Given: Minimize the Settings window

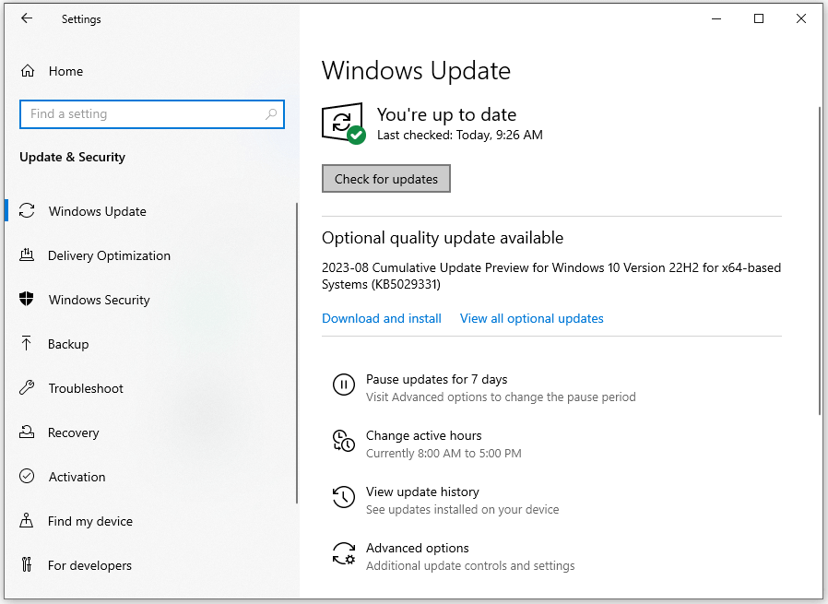Looking at the screenshot, I should (x=716, y=18).
